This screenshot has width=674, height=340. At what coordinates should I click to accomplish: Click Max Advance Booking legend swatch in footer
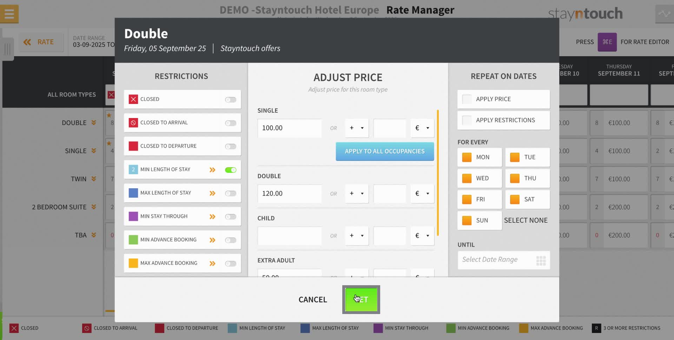[523, 328]
